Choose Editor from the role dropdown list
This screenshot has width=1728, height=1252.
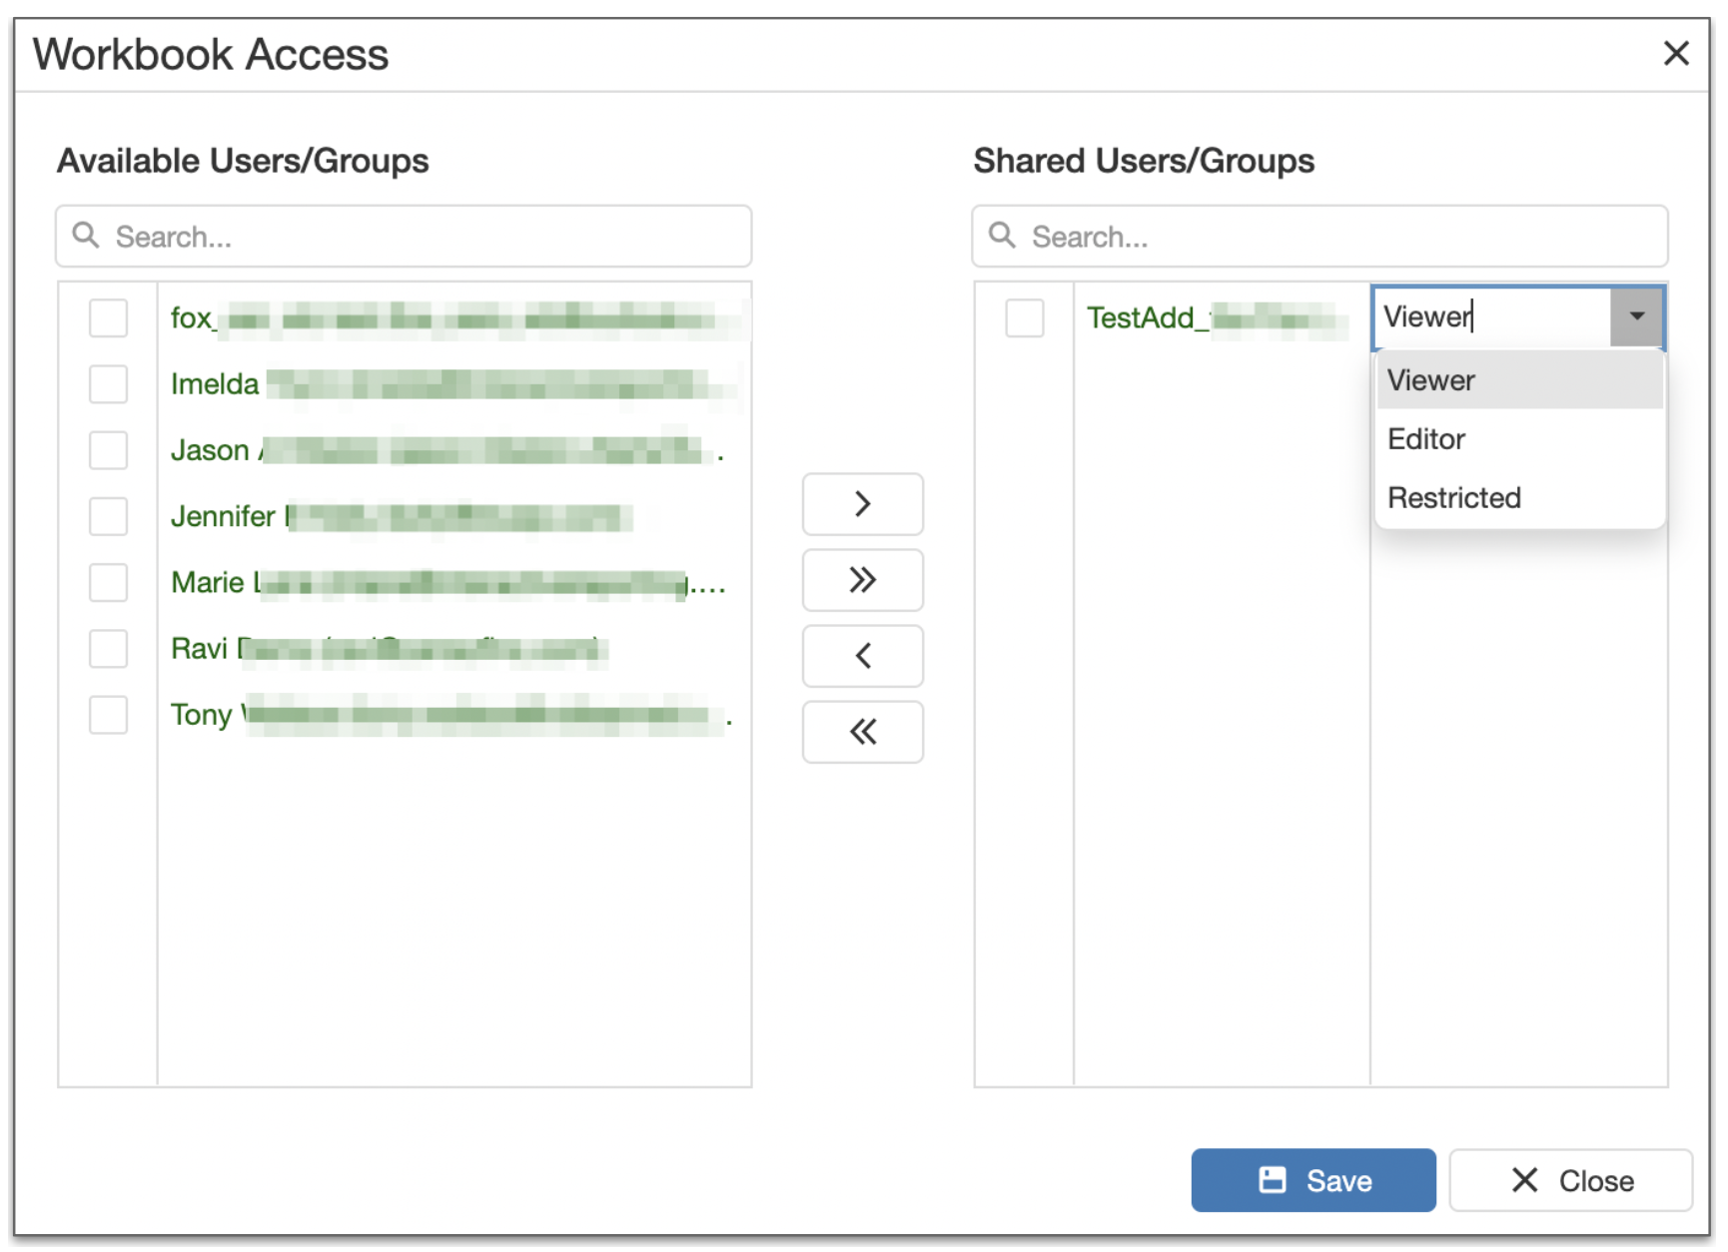[x=1519, y=439]
